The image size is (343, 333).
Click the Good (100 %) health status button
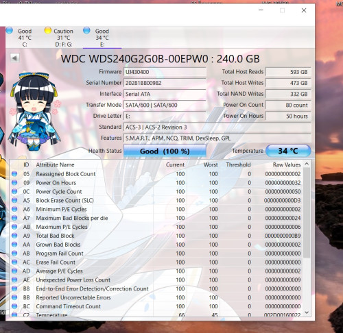(x=165, y=151)
